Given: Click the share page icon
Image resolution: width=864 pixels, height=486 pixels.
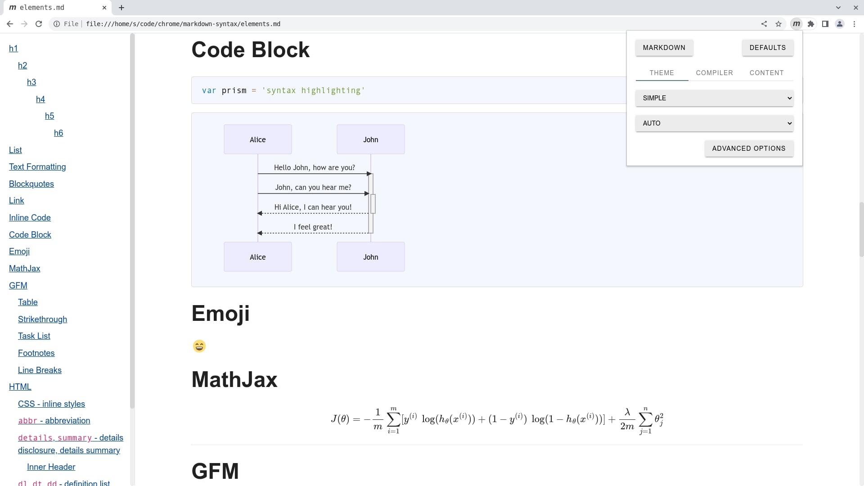Looking at the screenshot, I should point(764,24).
